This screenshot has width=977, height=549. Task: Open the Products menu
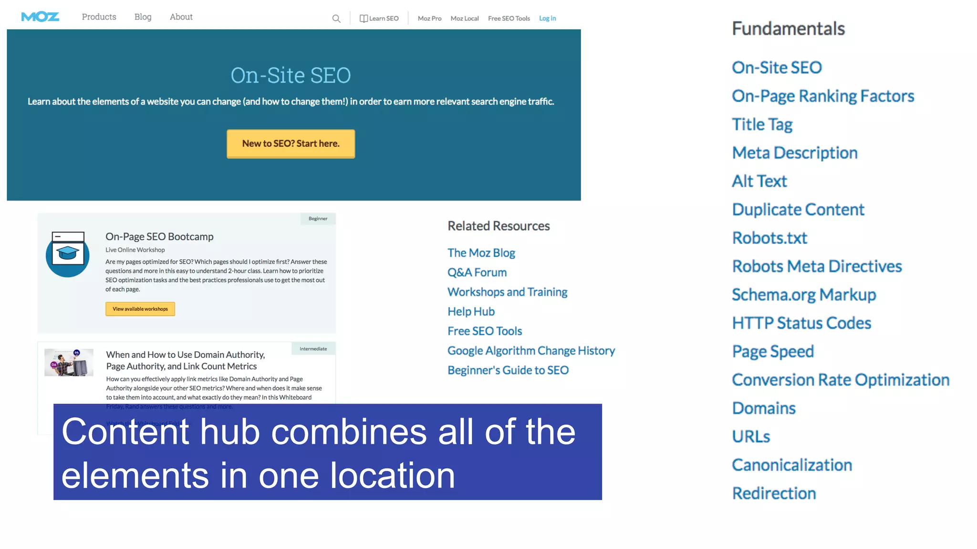[x=99, y=17]
